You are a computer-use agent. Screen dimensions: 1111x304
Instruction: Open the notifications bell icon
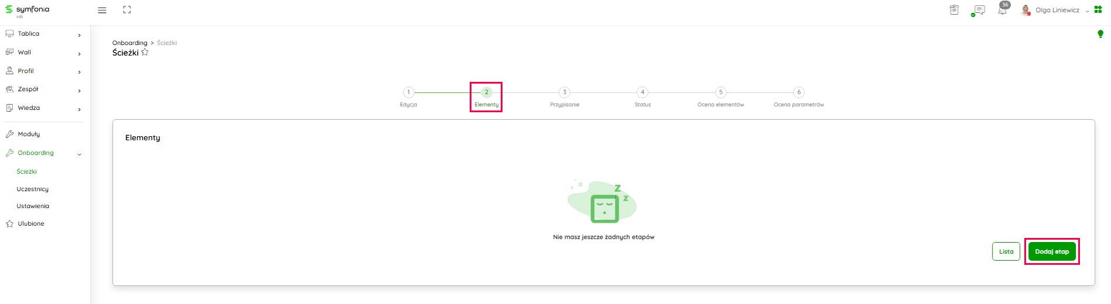1002,11
